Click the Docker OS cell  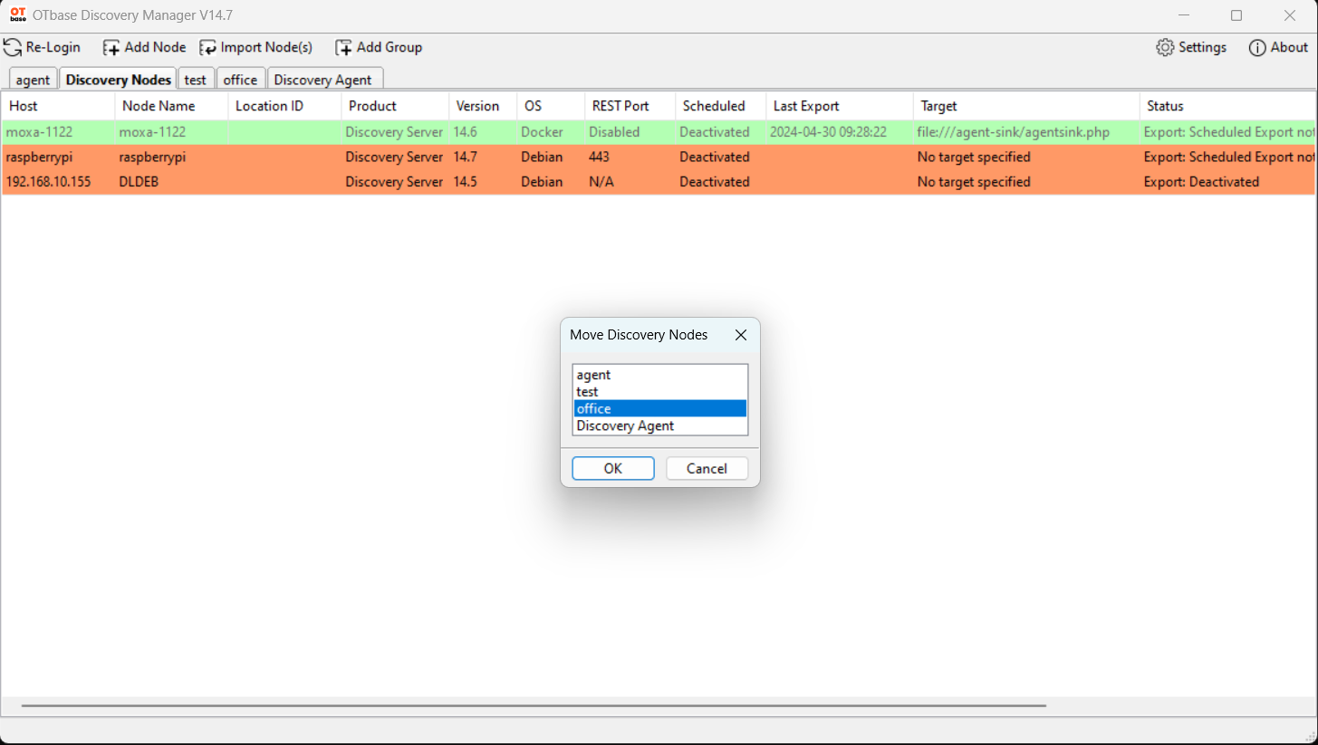click(x=551, y=132)
